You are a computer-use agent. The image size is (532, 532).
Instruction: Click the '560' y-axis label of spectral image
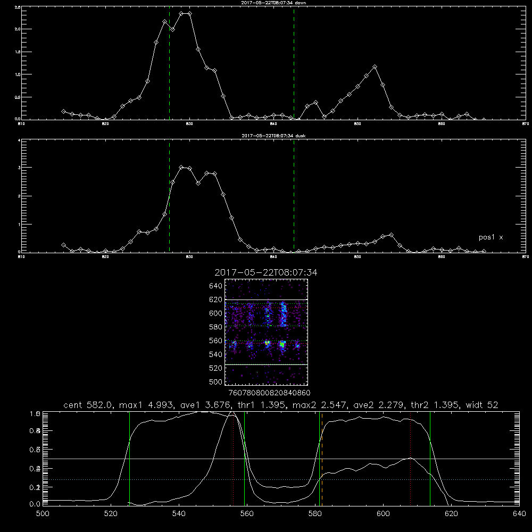click(x=216, y=340)
